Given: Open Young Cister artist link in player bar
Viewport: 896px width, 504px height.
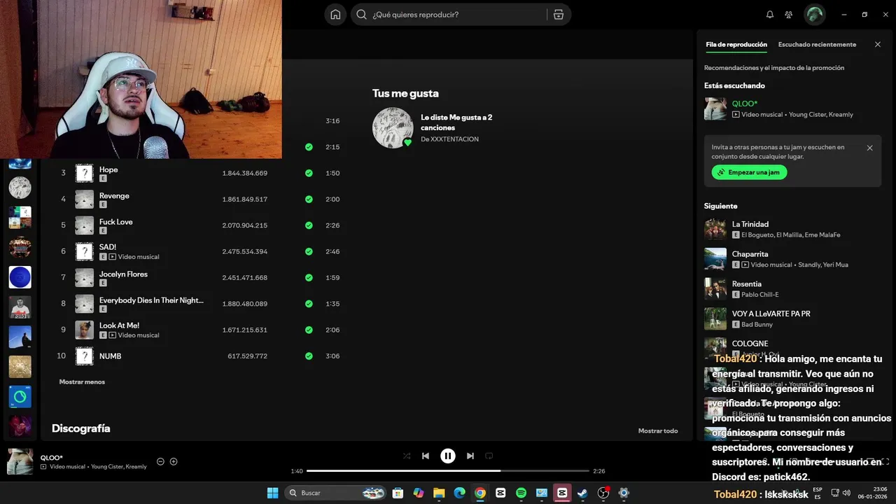Looking at the screenshot, I should pyautogui.click(x=106, y=467).
